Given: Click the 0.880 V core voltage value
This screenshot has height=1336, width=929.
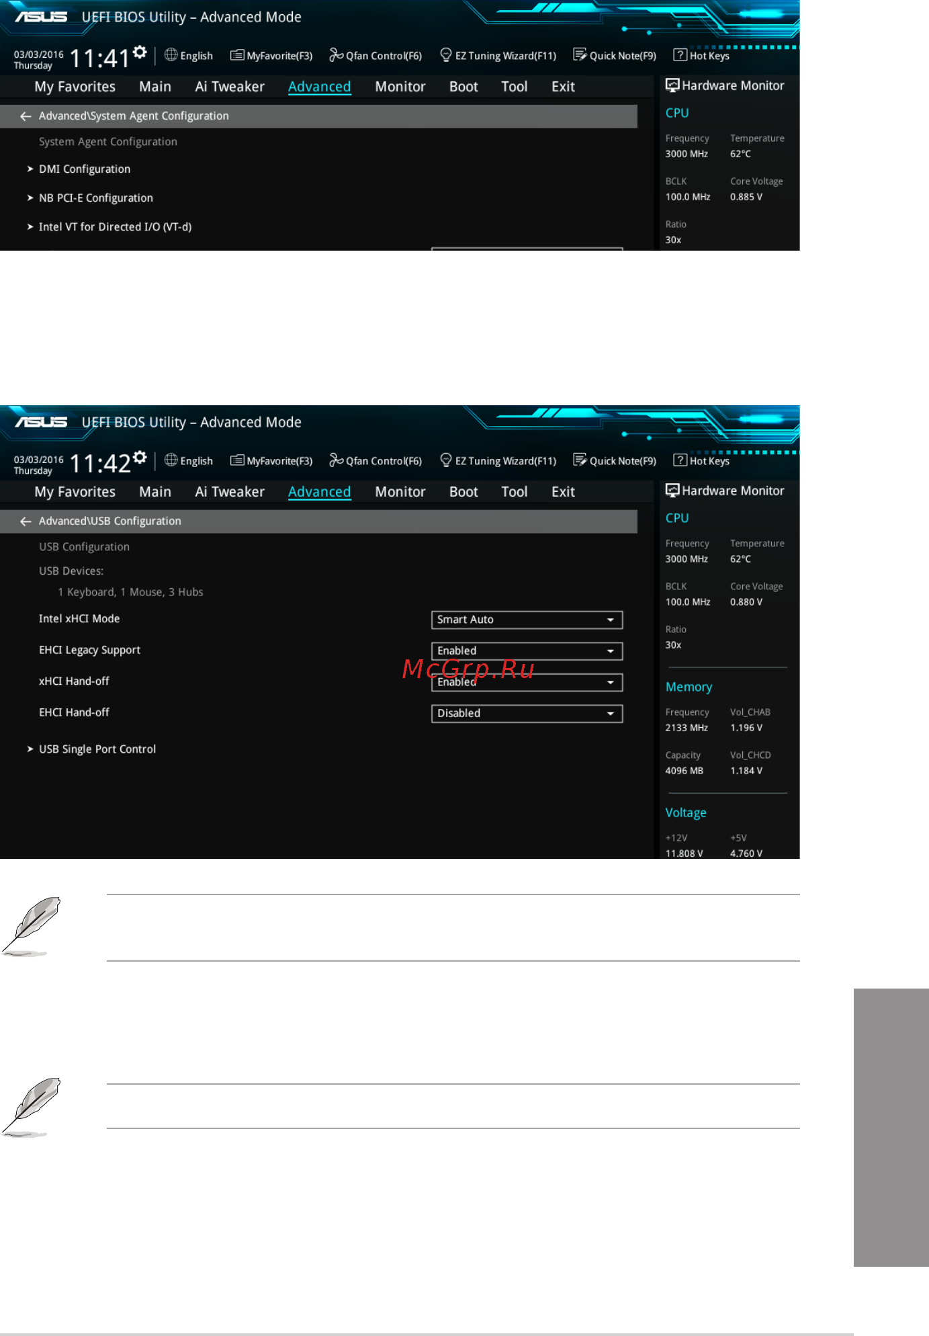Looking at the screenshot, I should pos(746,602).
